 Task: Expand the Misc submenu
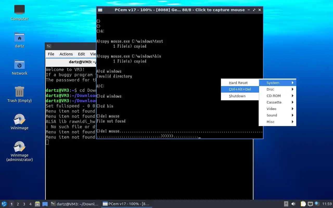(x=277, y=122)
